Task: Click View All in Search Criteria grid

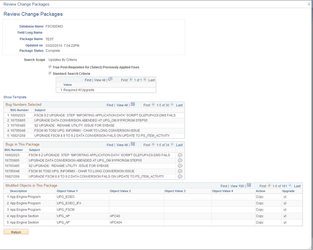Action: tap(100, 80)
